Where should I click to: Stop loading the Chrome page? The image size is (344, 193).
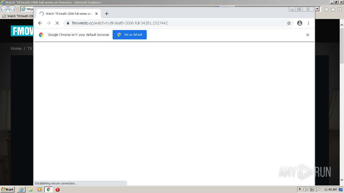[x=57, y=23]
